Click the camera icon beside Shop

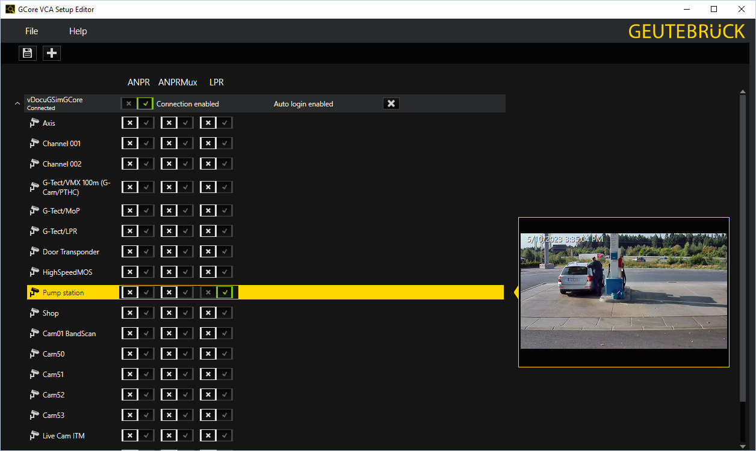pyautogui.click(x=34, y=313)
